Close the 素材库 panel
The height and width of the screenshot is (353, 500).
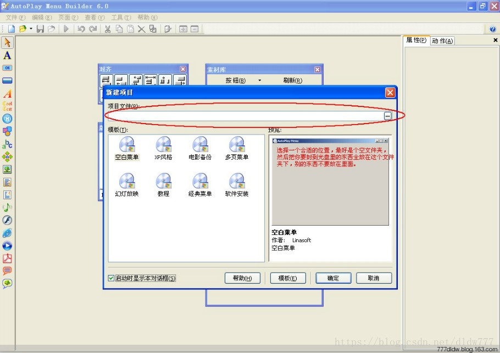(x=317, y=70)
